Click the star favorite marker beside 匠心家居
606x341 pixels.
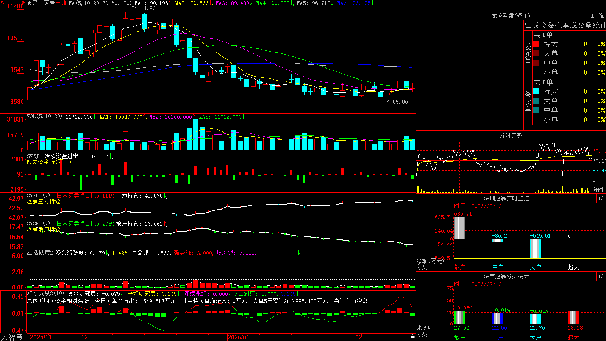click(x=30, y=3)
